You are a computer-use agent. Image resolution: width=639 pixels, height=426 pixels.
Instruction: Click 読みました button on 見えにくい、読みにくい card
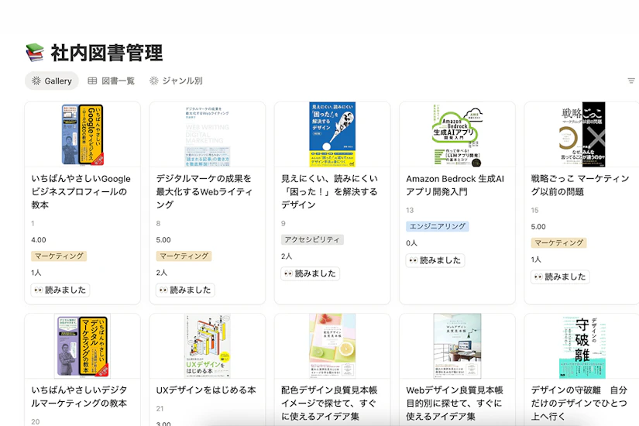310,273
